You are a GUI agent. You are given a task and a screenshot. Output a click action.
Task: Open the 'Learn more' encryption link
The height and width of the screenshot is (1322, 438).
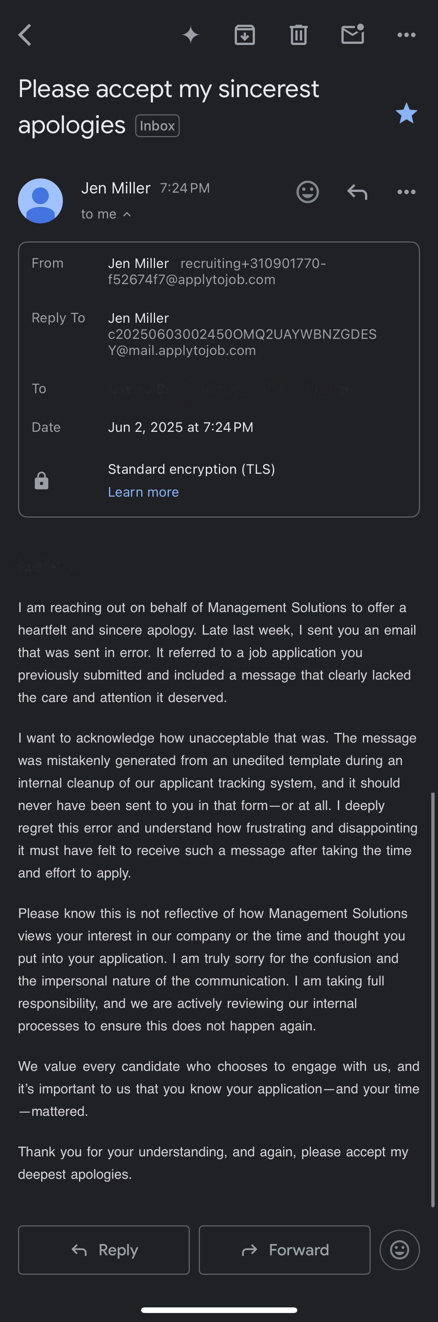point(143,492)
